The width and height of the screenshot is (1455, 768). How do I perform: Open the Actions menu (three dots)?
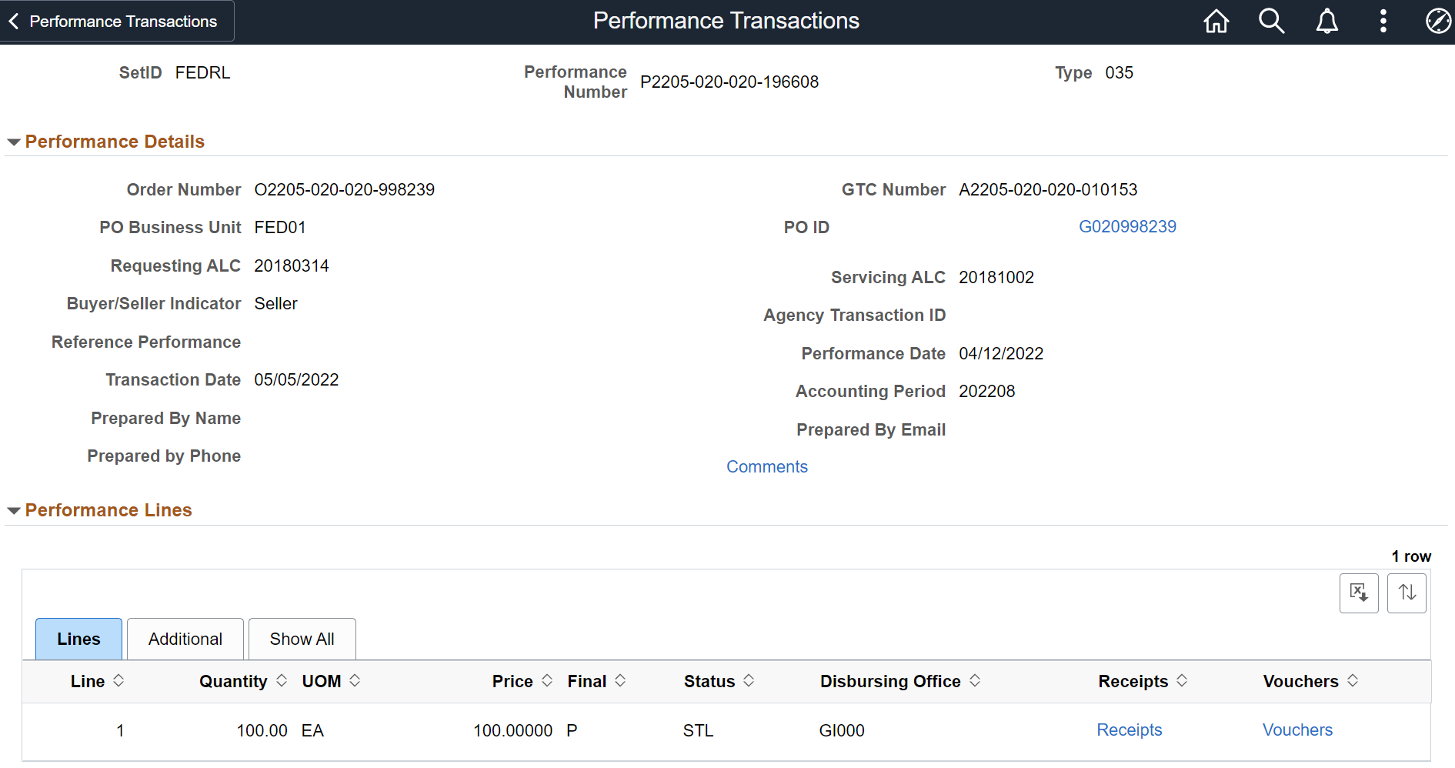pos(1382,21)
